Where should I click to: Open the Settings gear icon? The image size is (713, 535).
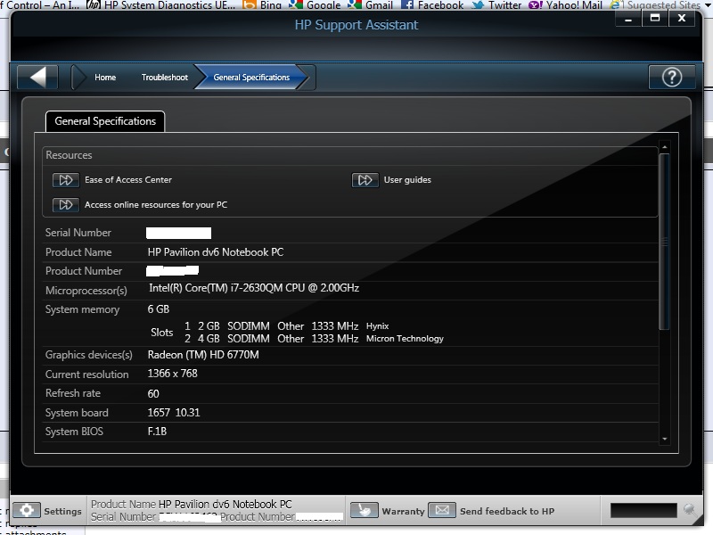point(27,510)
